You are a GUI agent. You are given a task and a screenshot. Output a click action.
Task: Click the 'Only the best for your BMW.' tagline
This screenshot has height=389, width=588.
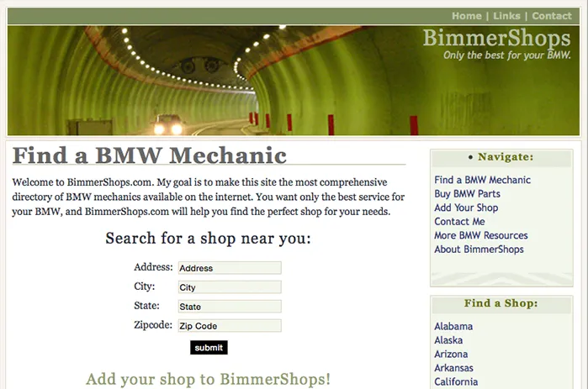(507, 55)
